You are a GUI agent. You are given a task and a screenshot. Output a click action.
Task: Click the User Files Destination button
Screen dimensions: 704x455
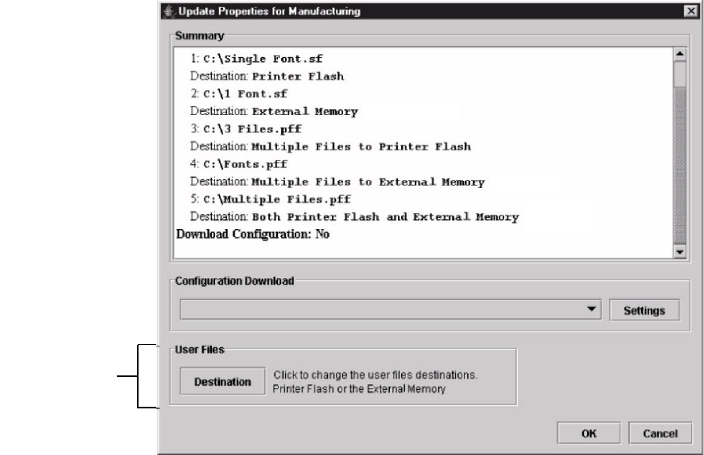[222, 382]
